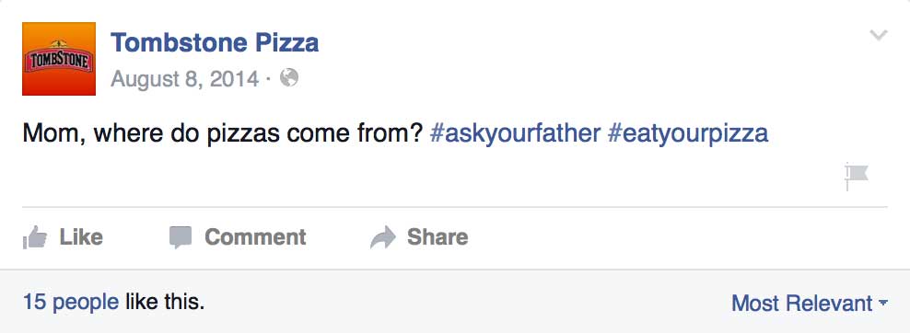This screenshot has height=333, width=910.
Task: Click the 'like this.' text in the footer
Action: point(165,302)
